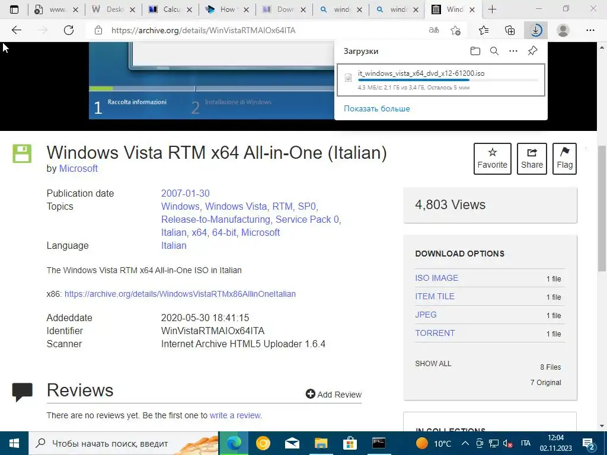Open File Explorer from taskbar
The height and width of the screenshot is (455, 607).
click(321, 443)
